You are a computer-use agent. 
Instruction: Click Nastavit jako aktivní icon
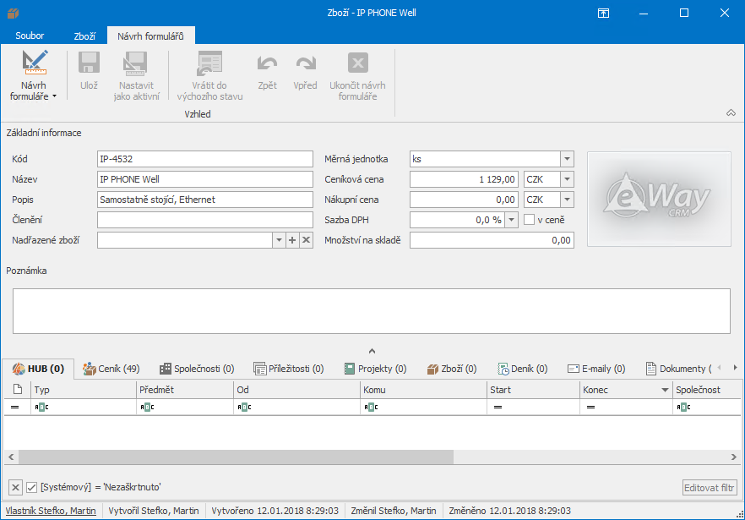136,63
